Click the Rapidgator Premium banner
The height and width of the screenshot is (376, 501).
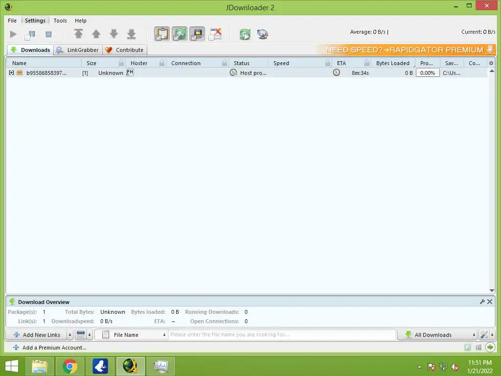click(x=406, y=50)
